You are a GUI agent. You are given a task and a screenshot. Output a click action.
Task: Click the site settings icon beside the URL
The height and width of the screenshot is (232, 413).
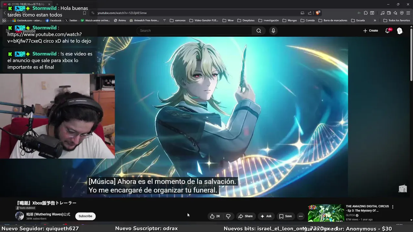(x=93, y=13)
